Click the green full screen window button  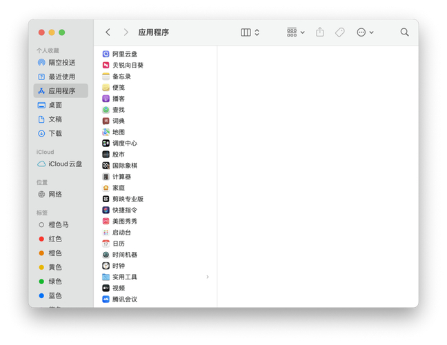(x=62, y=32)
